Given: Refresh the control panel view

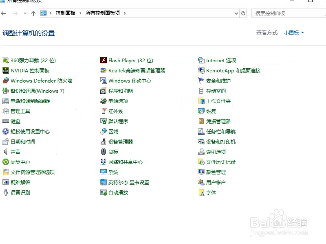Looking at the screenshot, I should point(243,13).
